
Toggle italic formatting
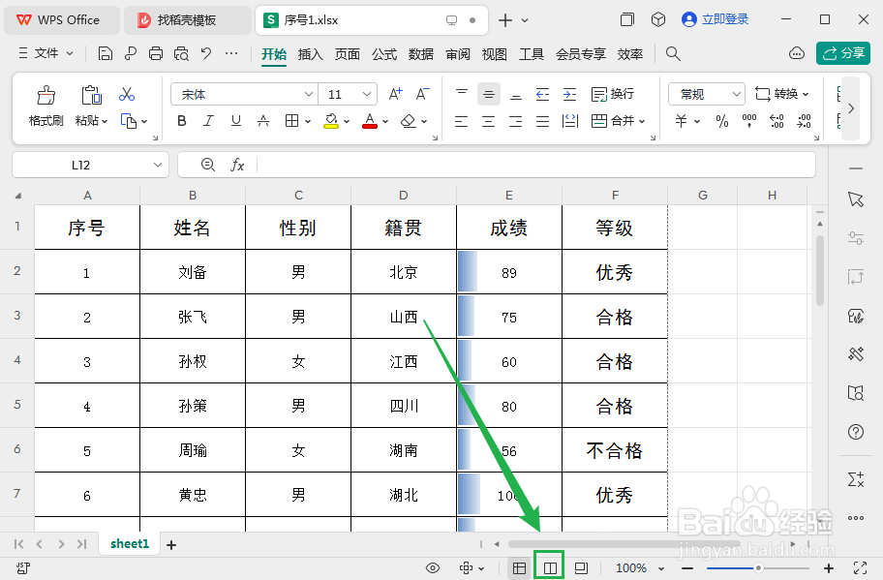(x=207, y=120)
